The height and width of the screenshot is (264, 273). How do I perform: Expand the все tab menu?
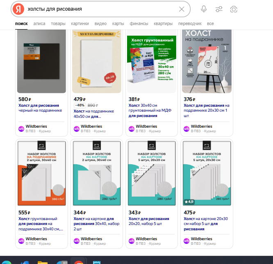pos(210,24)
